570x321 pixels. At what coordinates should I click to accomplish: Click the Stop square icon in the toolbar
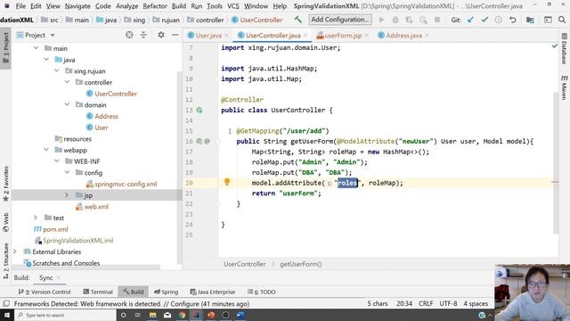tap(437, 20)
